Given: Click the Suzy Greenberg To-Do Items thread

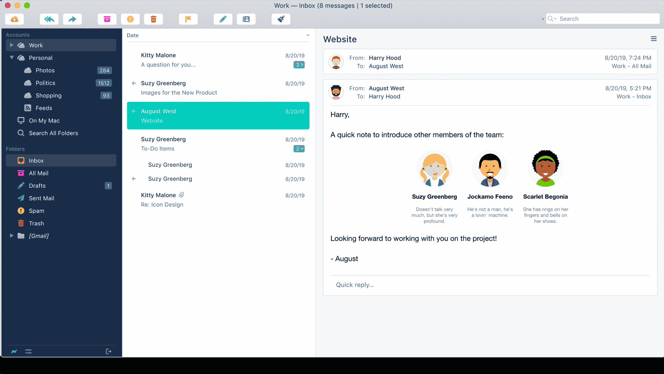Looking at the screenshot, I should [219, 143].
